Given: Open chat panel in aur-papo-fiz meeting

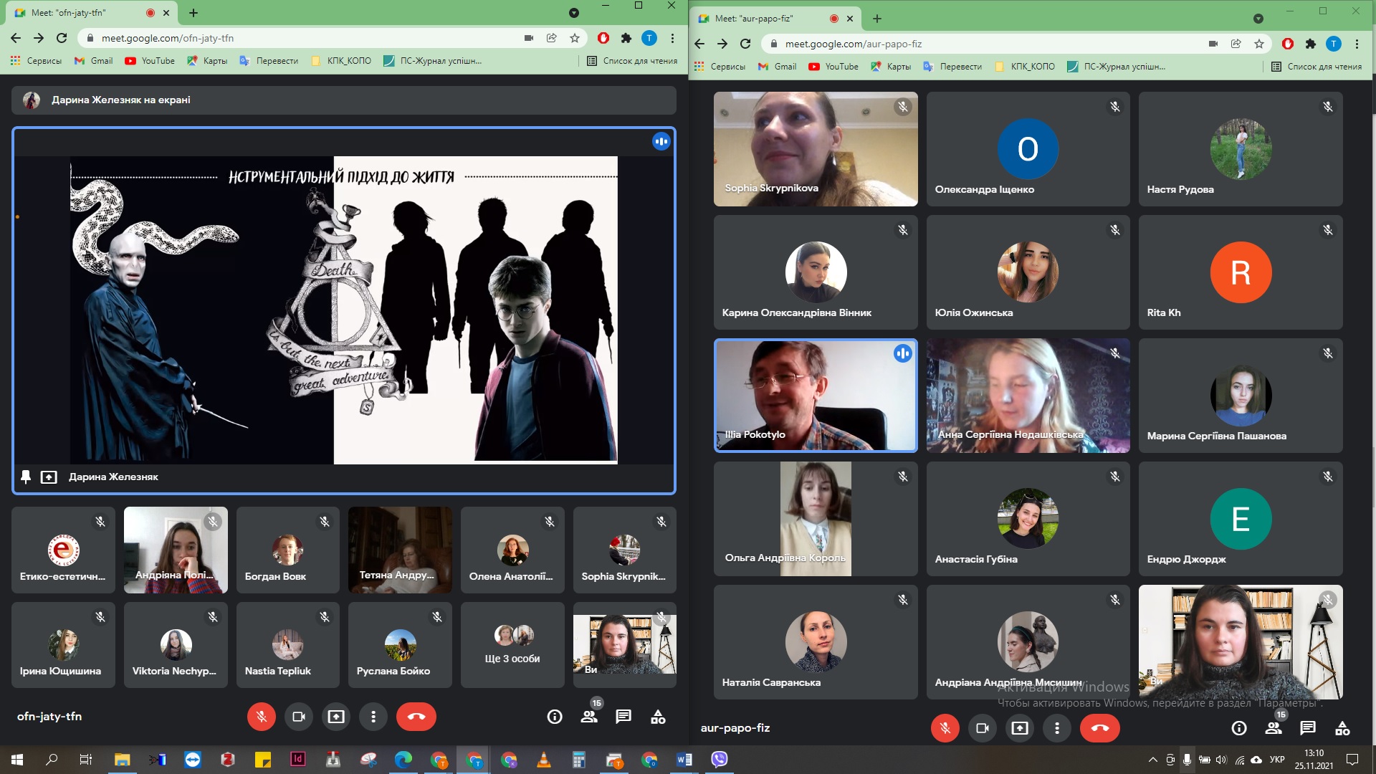Looking at the screenshot, I should [x=1308, y=728].
